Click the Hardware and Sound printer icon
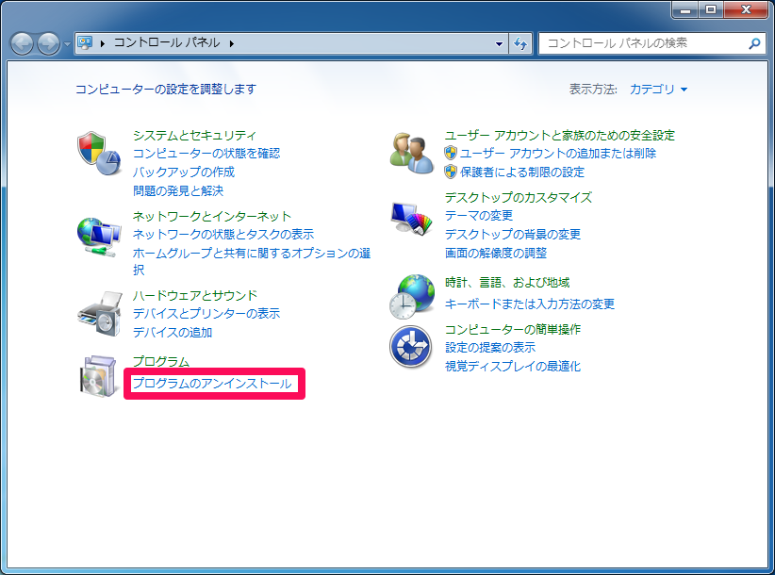 coord(99,314)
